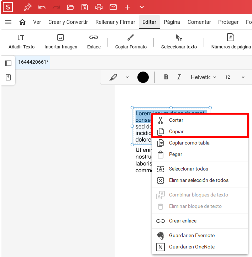Click the plus icon in title bar
The width and height of the screenshot is (252, 257).
pyautogui.click(x=127, y=7)
